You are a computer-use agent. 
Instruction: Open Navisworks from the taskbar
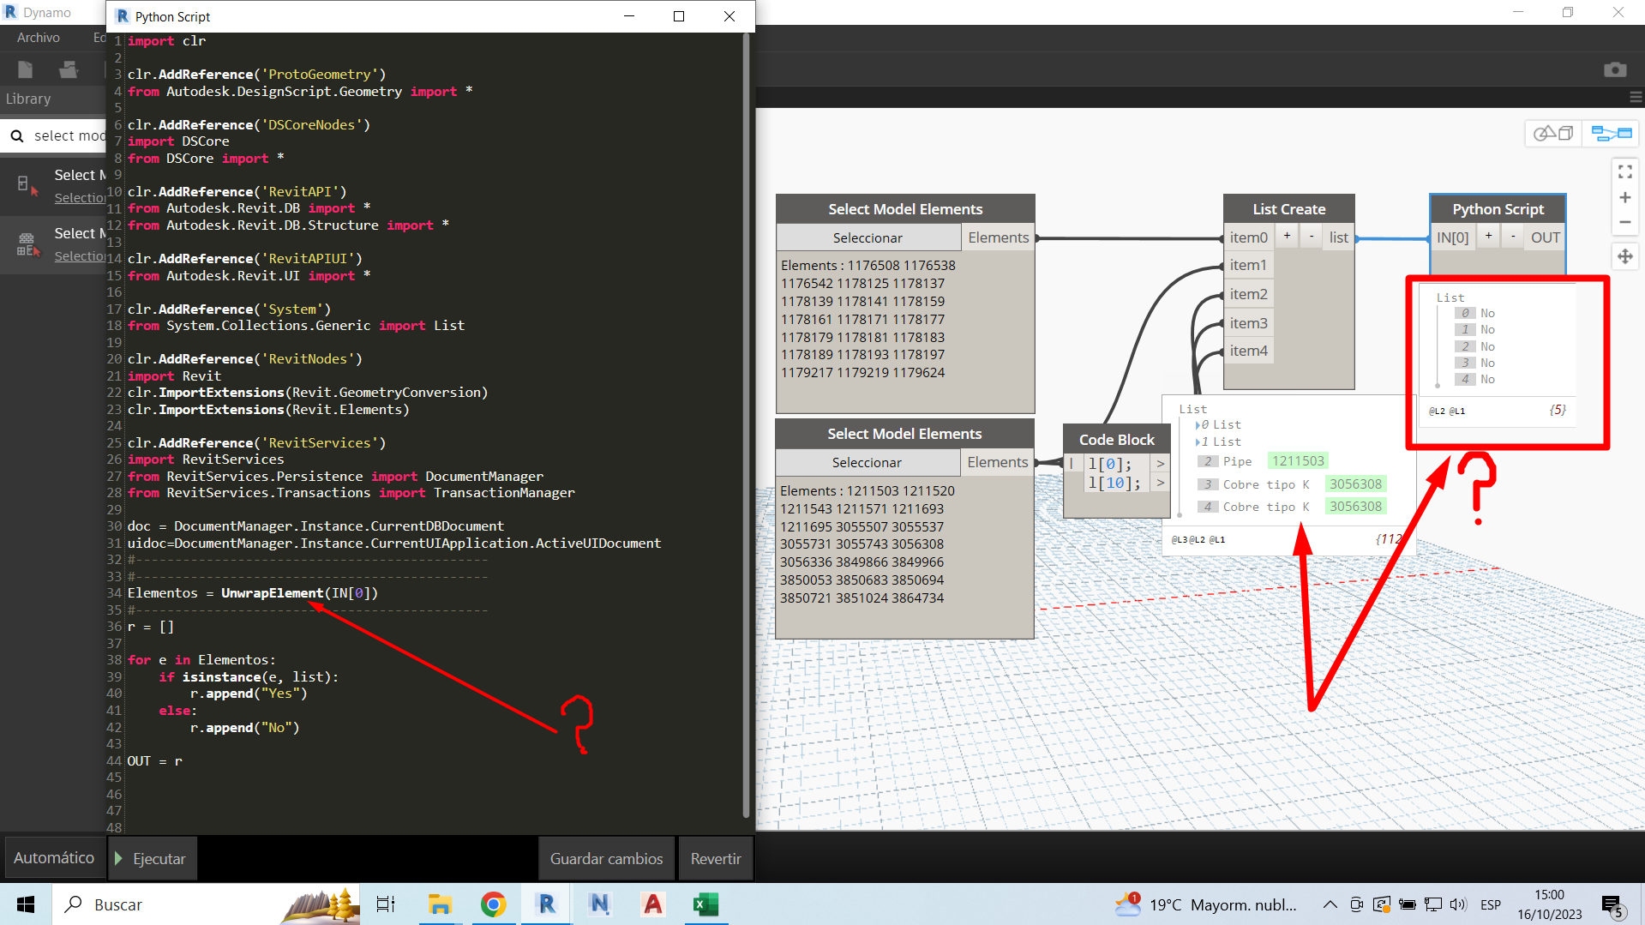coord(599,904)
